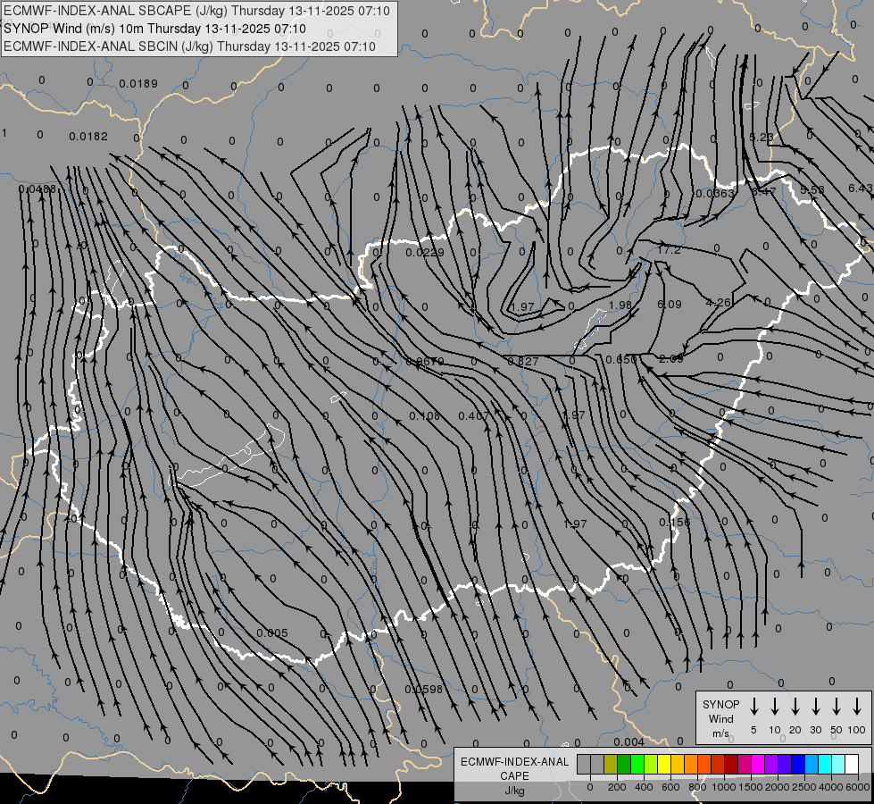Choose the dark red CAPE legend swatch
This screenshot has width=874, height=804.
point(731,764)
